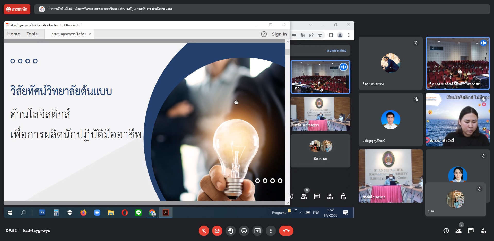Raise hand in the meeting
The image size is (494, 241).
231,231
